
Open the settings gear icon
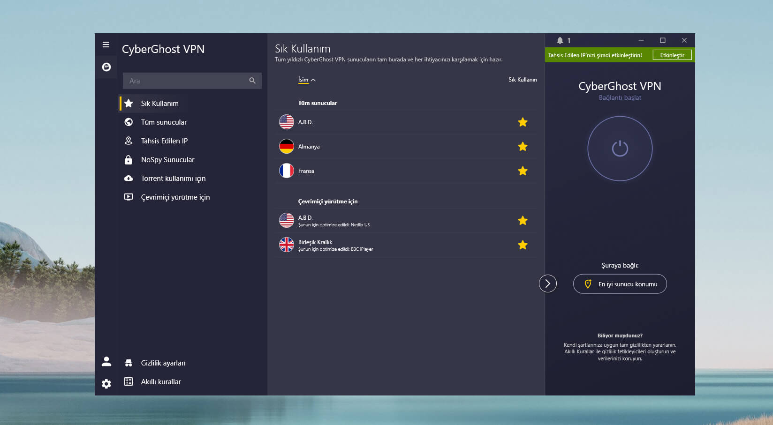106,384
